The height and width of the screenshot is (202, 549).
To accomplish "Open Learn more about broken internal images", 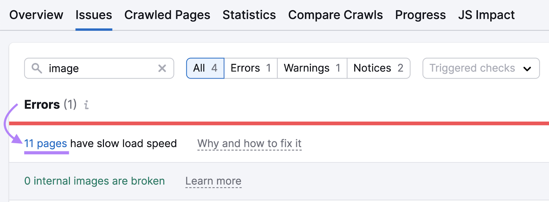I will click(213, 181).
